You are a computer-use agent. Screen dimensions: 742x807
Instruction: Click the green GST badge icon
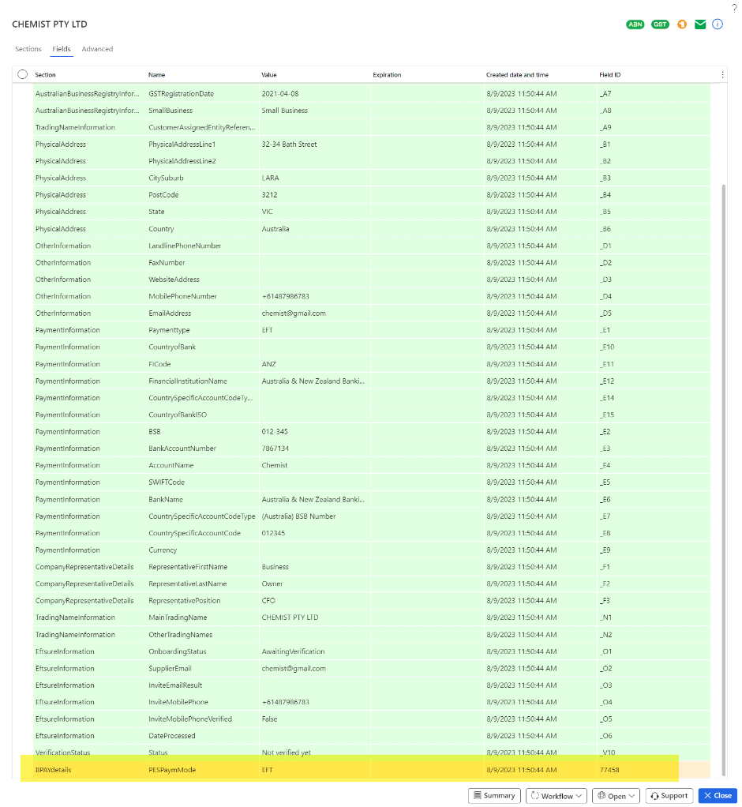click(x=660, y=24)
